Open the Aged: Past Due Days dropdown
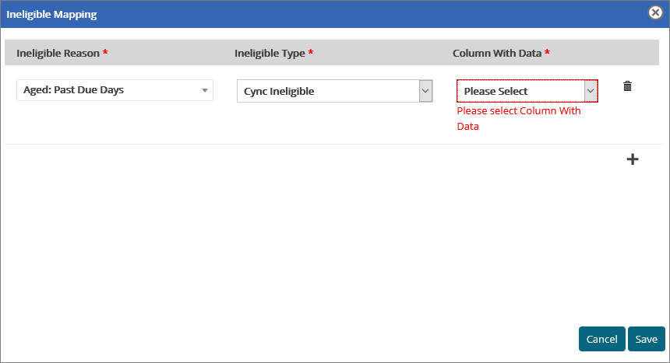The height and width of the screenshot is (363, 670). coord(109,90)
